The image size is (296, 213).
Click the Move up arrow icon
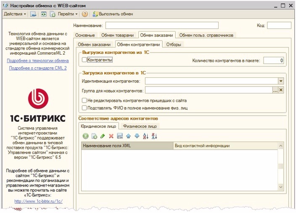tap(128, 136)
